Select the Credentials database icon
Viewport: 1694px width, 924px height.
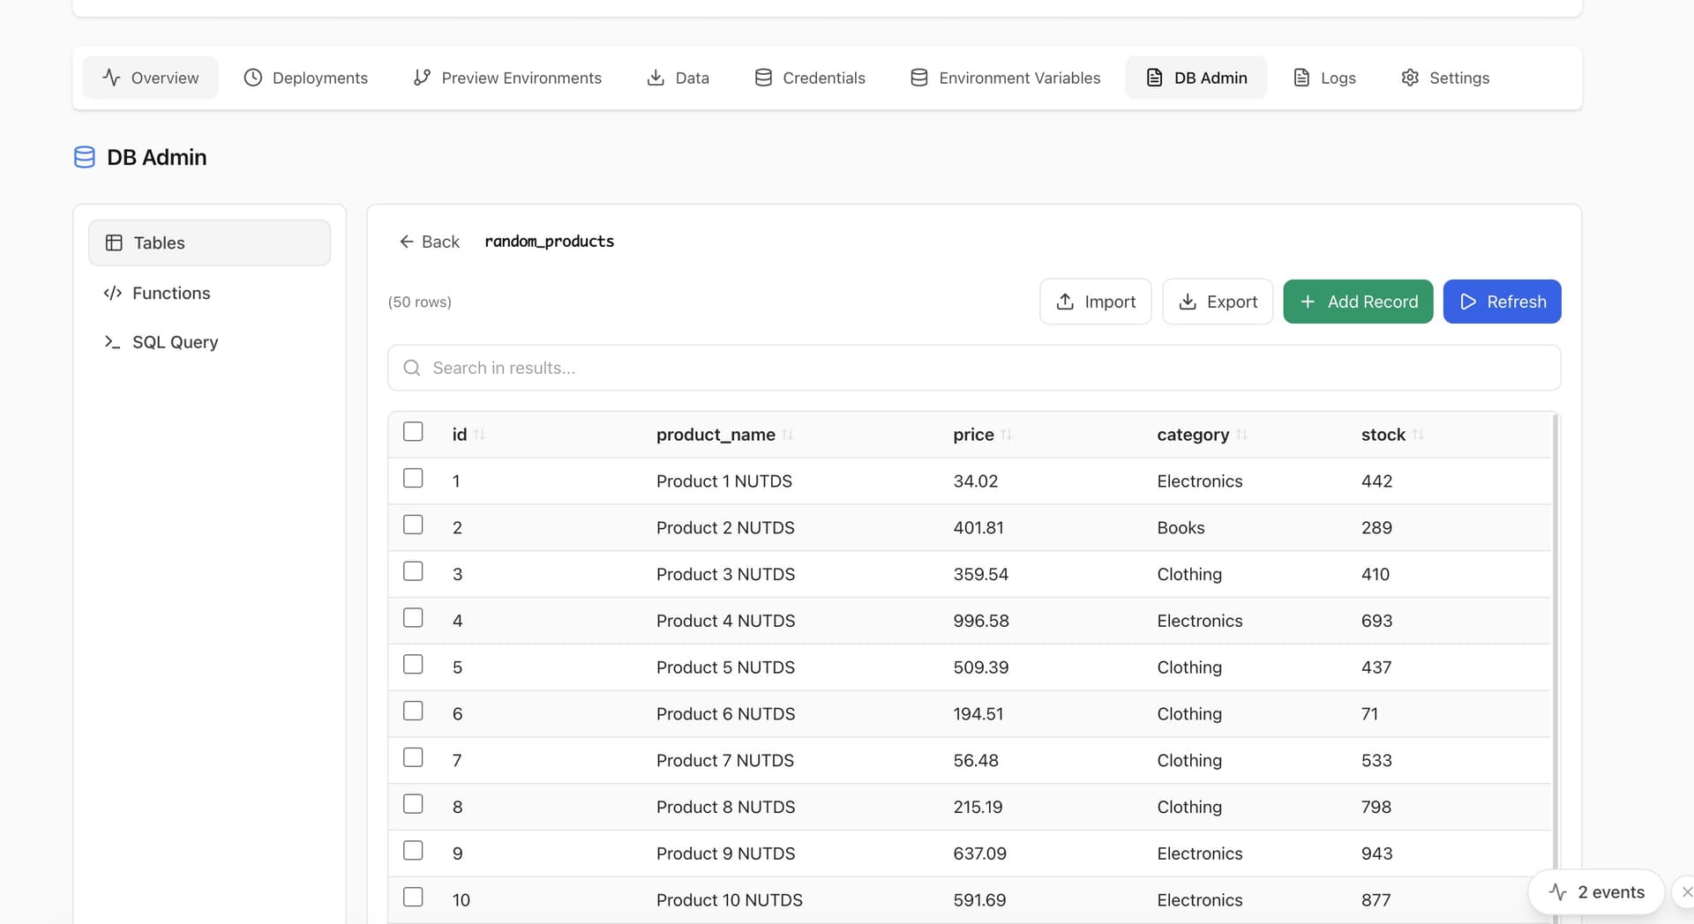tap(762, 78)
